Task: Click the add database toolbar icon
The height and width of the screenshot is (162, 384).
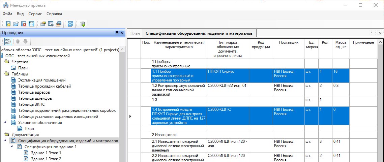Action: [82, 24]
